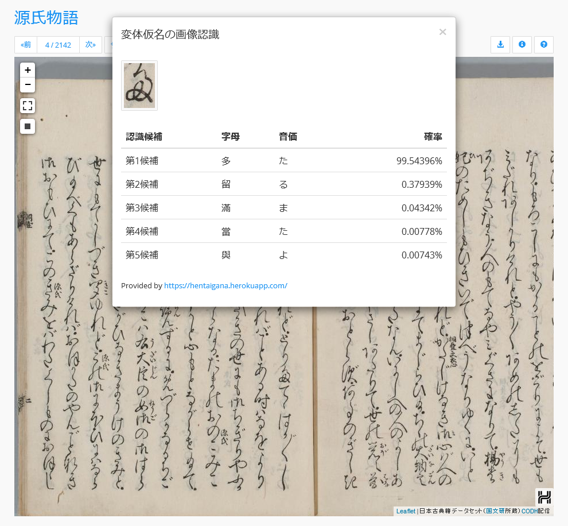The height and width of the screenshot is (526, 568).
Task: Click the 確率 column header
Action: tap(433, 137)
